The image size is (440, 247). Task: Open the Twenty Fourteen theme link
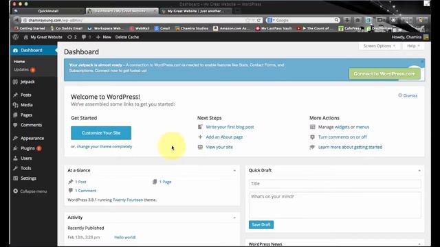tap(128, 200)
